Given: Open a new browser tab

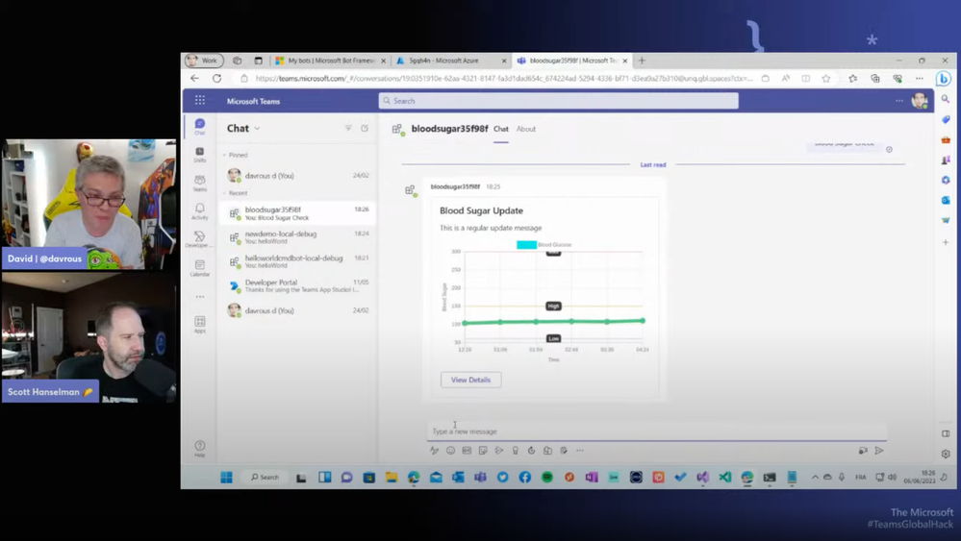Looking at the screenshot, I should click(x=642, y=61).
